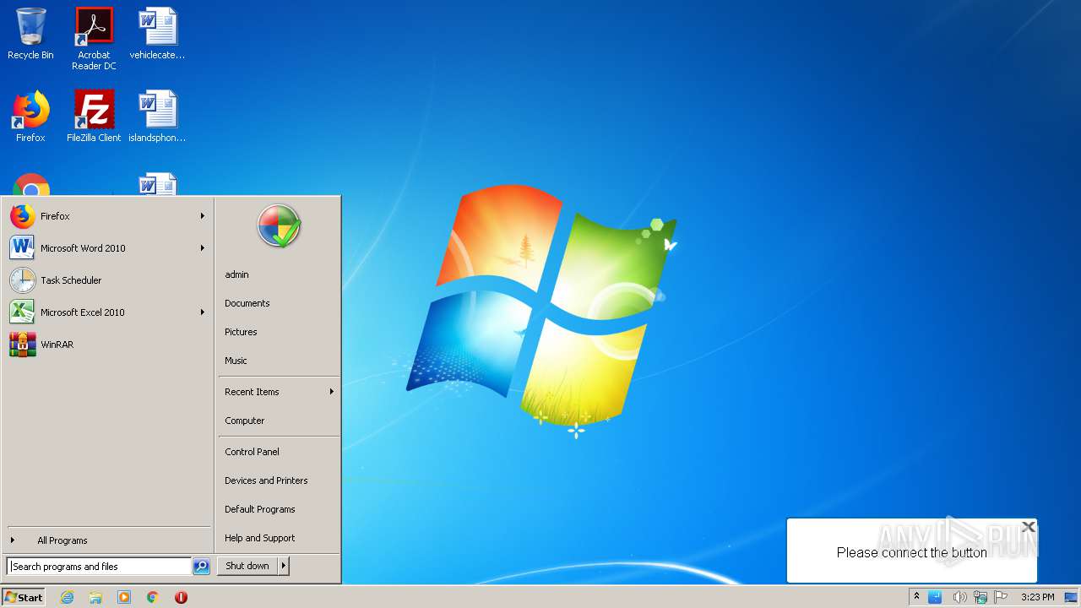Open Windows Media Player from the taskbar
Viewport: 1081px width, 608px height.
[124, 597]
